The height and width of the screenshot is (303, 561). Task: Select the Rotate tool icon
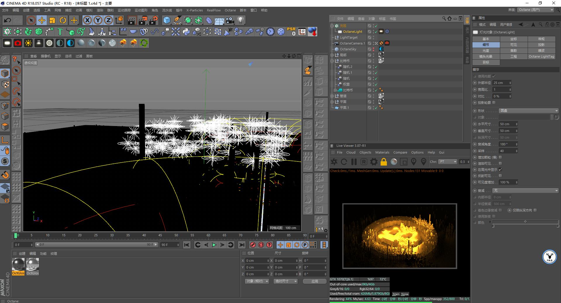[x=63, y=20]
